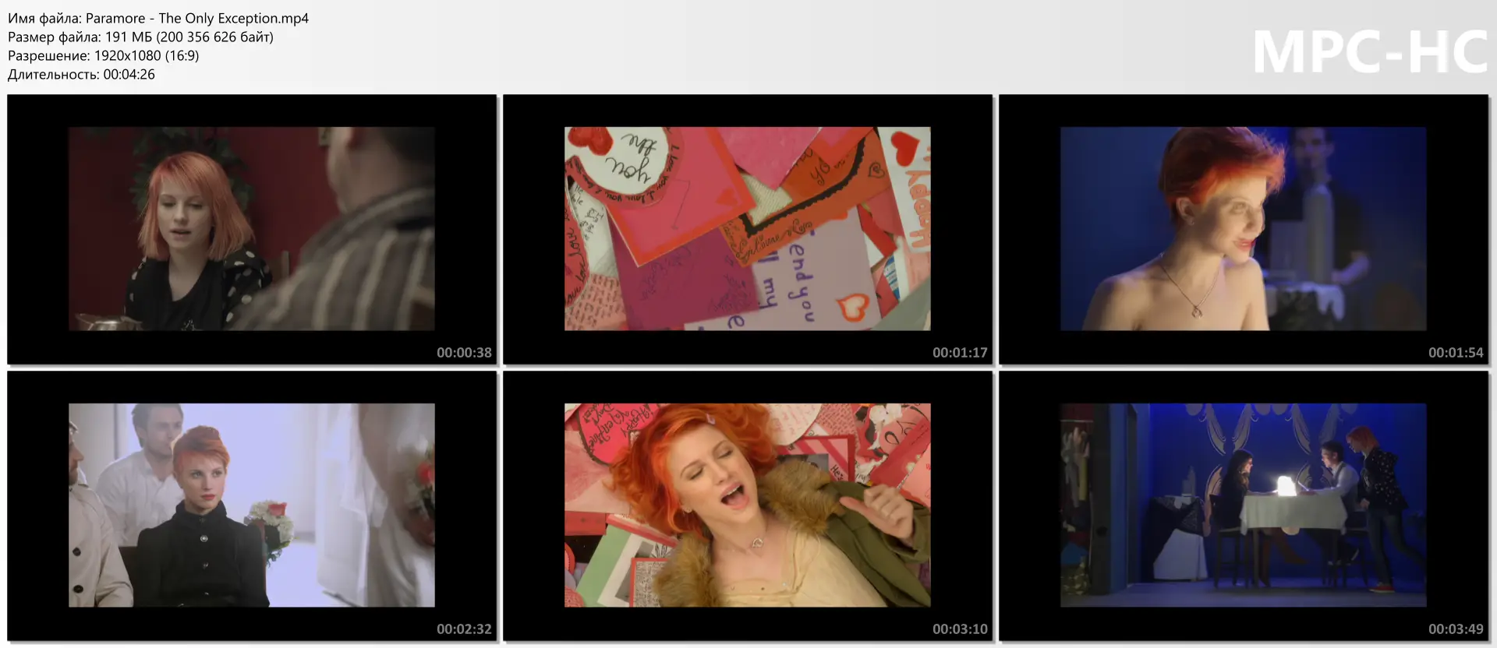Screen dimensions: 1497x648
Task: Click the duration text '00:04:26'
Action: 129,74
